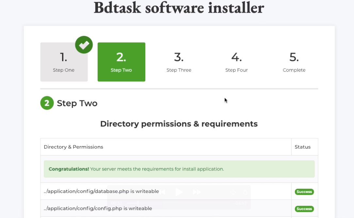The image size is (354, 218).
Task: Open the Step Three tab
Action: click(179, 62)
